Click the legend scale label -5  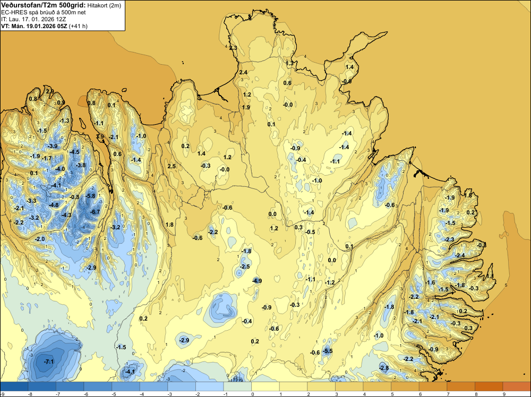click(x=114, y=394)
